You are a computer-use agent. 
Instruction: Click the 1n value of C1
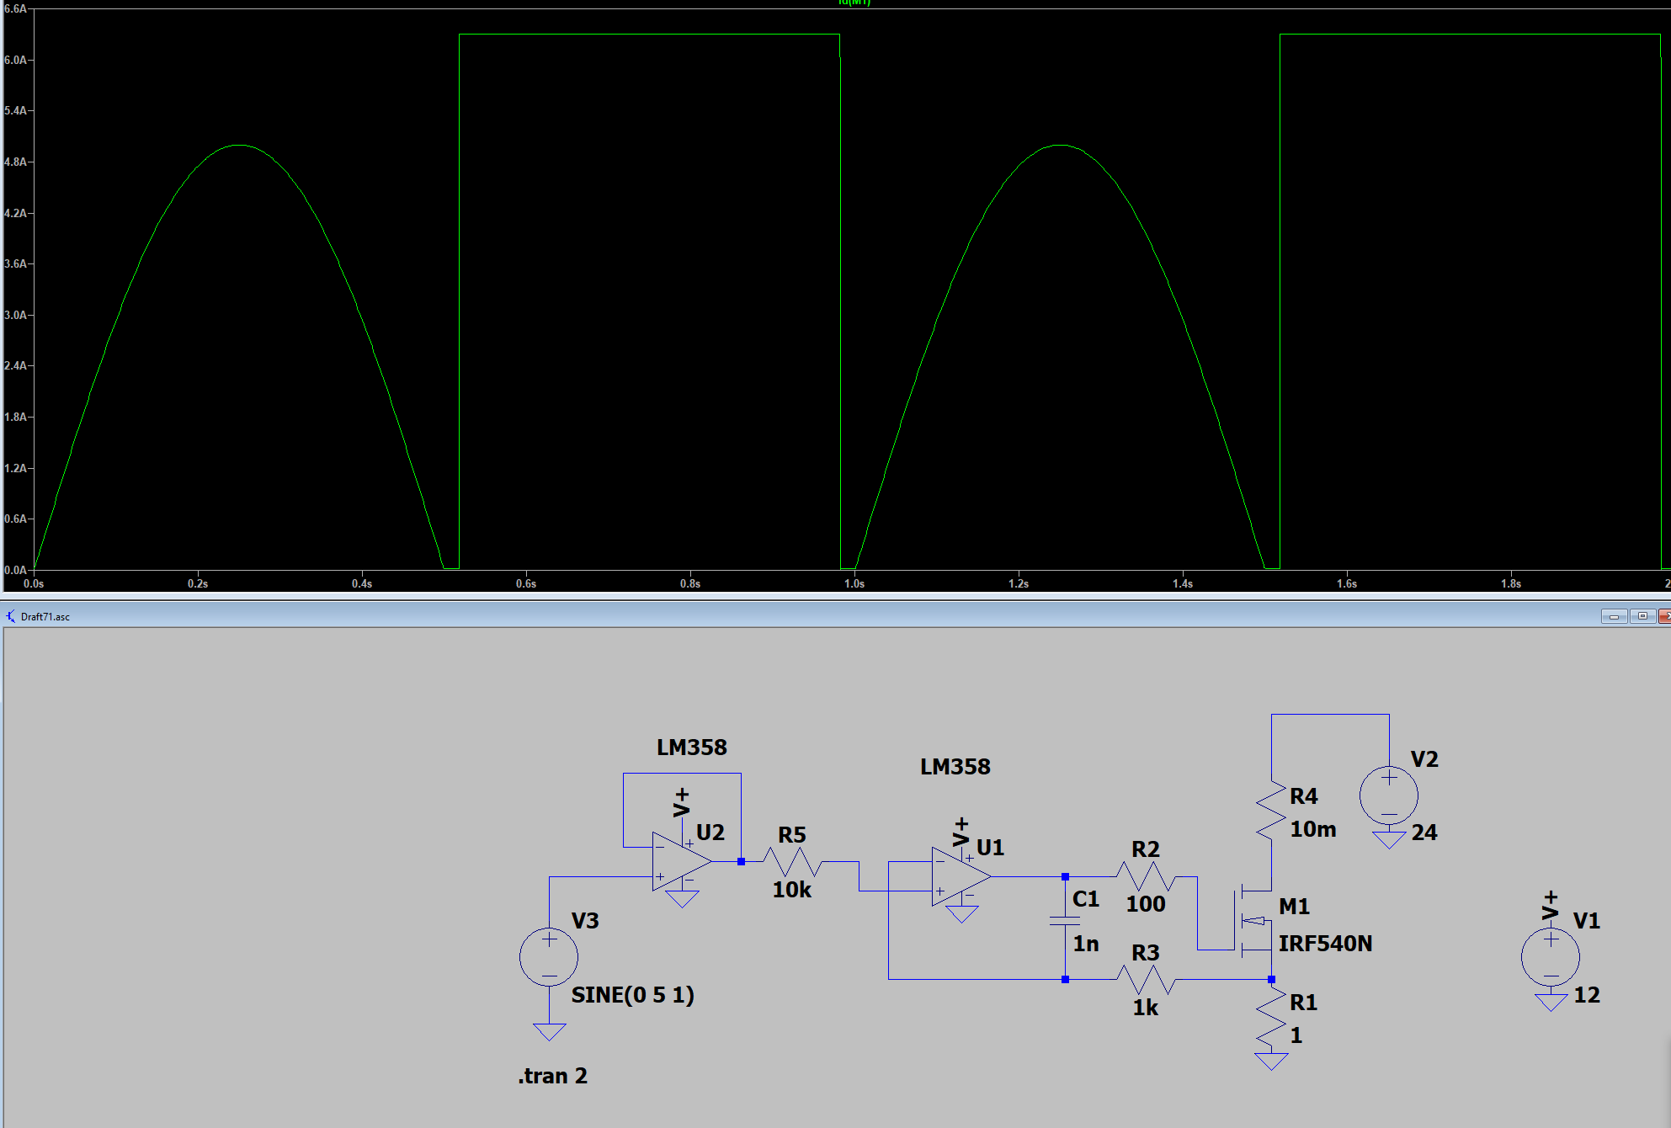(1086, 944)
